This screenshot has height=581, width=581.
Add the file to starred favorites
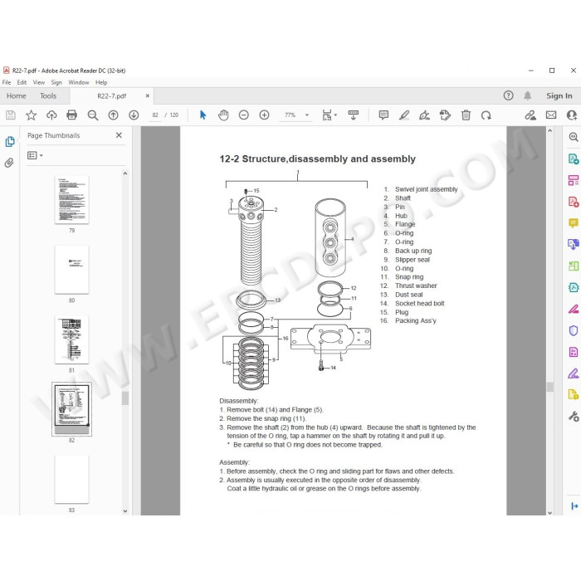[32, 115]
